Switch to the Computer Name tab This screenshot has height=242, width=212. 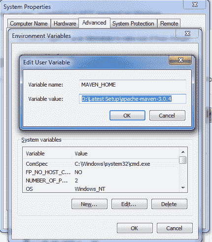click(29, 24)
